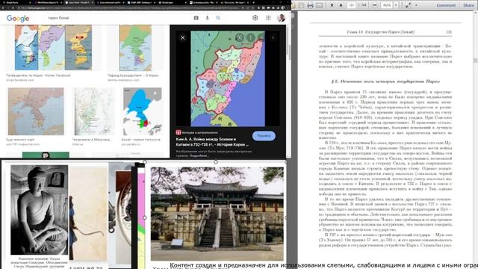478x269 pixels.
Task: Open the Share pane in PDF viewer
Action: pyautogui.click(x=468, y=5)
